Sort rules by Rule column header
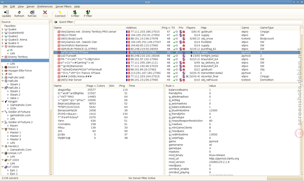This screenshot has width=304, height=181. pyautogui.click(x=187, y=86)
